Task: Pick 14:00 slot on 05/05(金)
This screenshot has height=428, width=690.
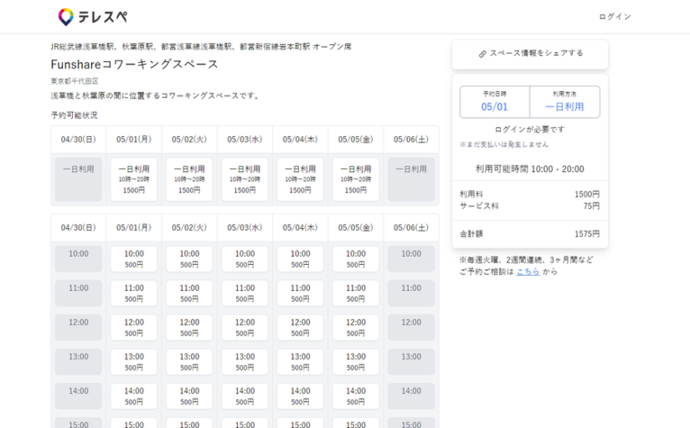Action: [356, 396]
